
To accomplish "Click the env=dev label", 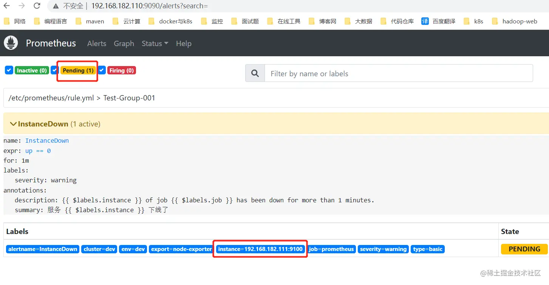I will 133,249.
